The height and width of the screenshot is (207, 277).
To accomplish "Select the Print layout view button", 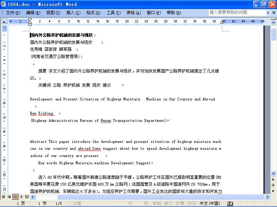I will pos(15,197).
